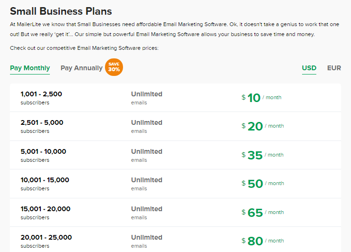Click the $35 / month price
This screenshot has width=351, height=252.
pos(262,155)
